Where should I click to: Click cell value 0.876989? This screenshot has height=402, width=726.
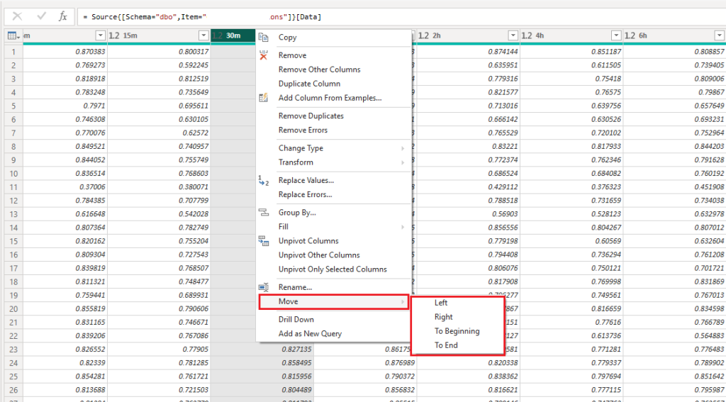[400, 363]
